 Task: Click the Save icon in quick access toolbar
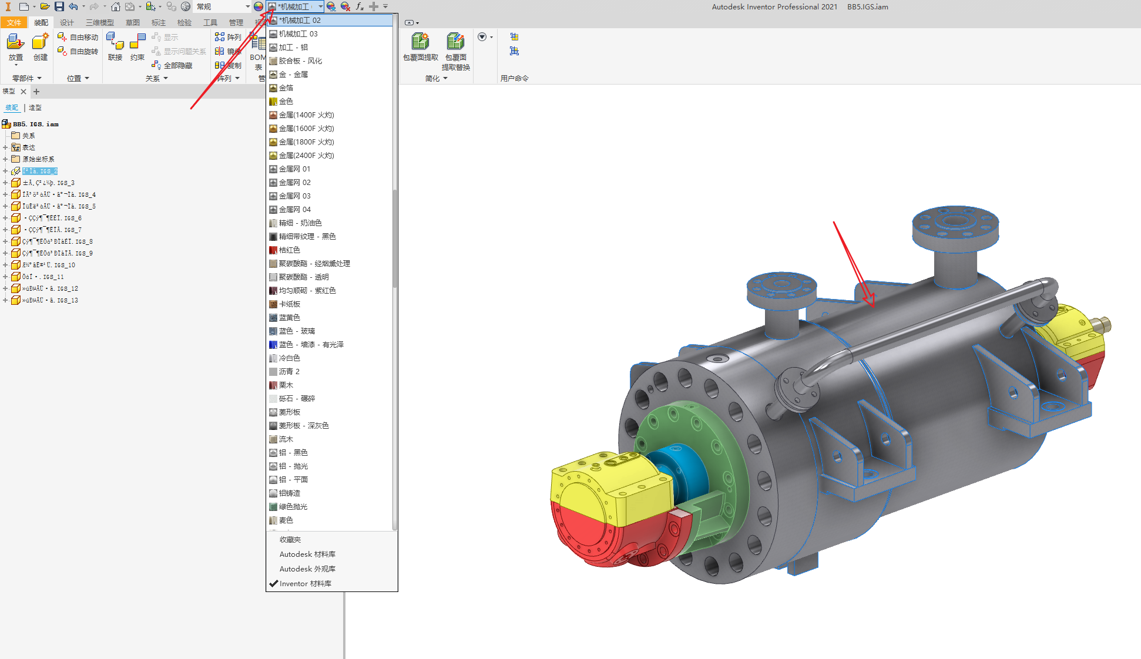click(x=59, y=6)
